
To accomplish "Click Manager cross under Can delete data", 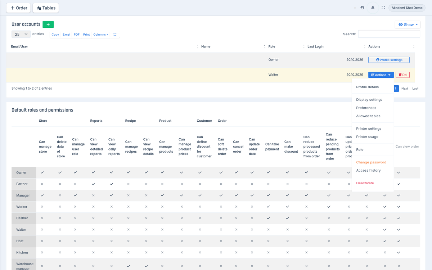I will point(60,195).
